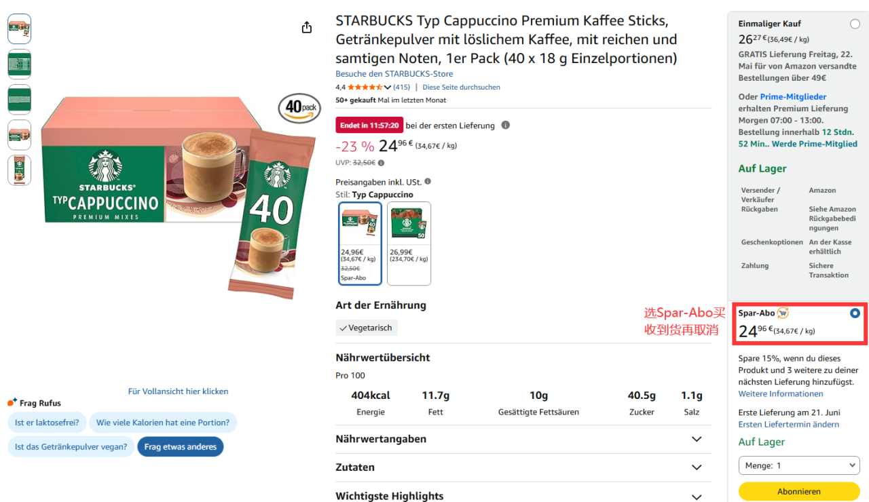The width and height of the screenshot is (869, 502).
Task: Expand the Zutaten section
Action: pyautogui.click(x=523, y=467)
